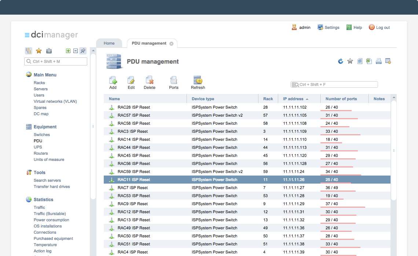The image size is (418, 256).
Task: Focus the table filter search field
Action: tap(334, 84)
